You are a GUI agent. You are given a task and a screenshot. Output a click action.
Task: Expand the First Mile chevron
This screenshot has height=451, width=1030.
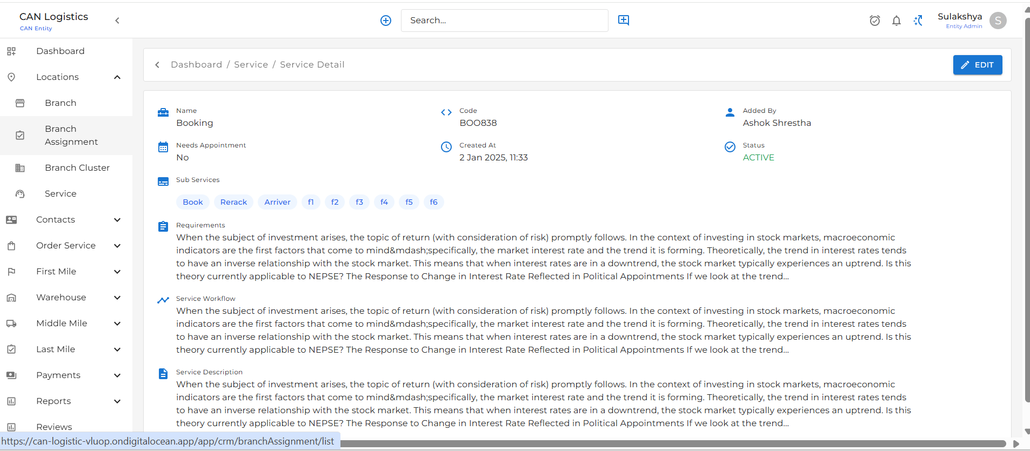pyautogui.click(x=117, y=272)
